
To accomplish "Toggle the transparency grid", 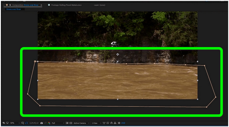I will point(70,123).
